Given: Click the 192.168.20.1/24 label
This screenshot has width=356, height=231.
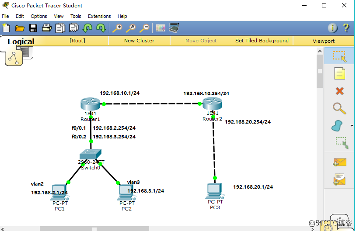Looking at the screenshot, I should pyautogui.click(x=253, y=187).
